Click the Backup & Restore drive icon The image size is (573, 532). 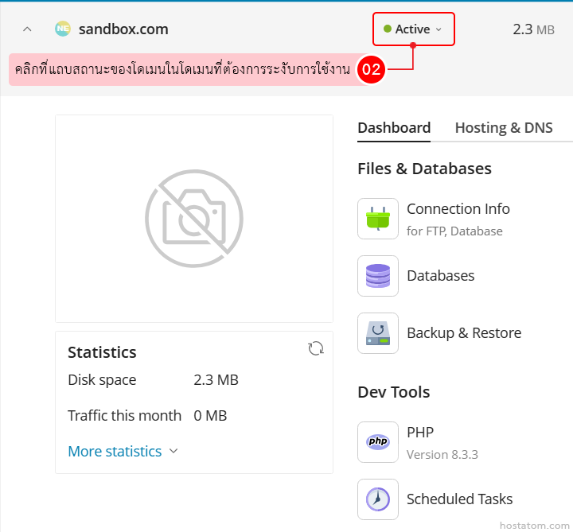[x=378, y=333]
